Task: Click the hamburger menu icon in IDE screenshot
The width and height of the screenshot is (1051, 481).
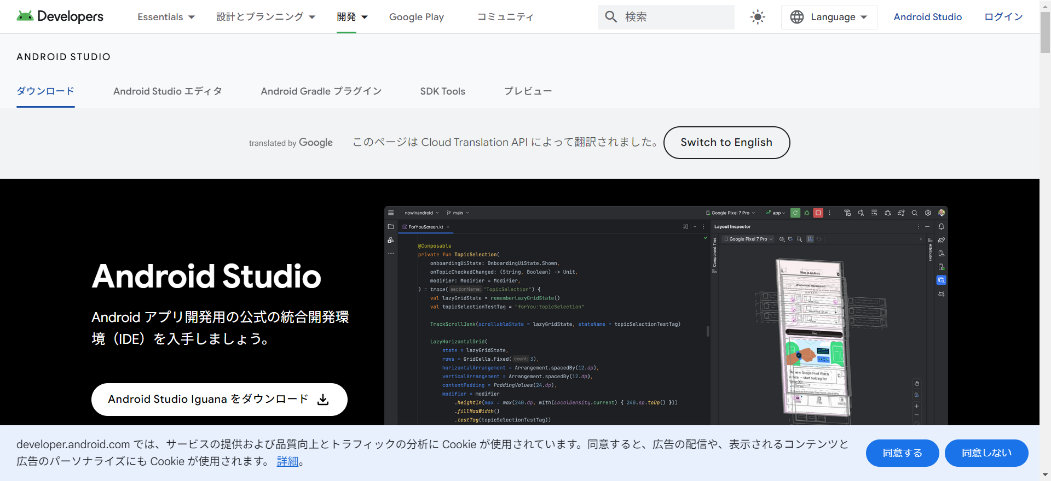Action: point(391,213)
